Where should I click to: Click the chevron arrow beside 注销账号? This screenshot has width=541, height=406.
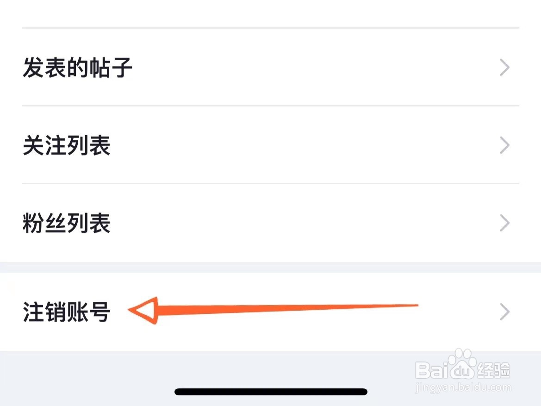click(x=504, y=312)
